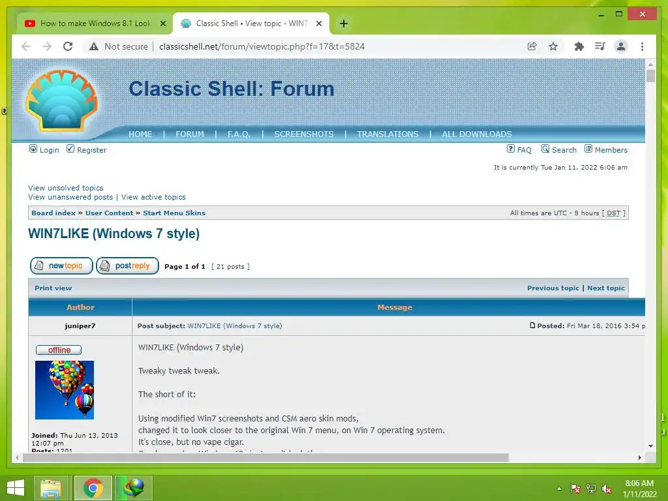The height and width of the screenshot is (501, 668).
Task: Click the WIN7LIKE (Windows 7 style) topic title
Action: click(x=114, y=234)
